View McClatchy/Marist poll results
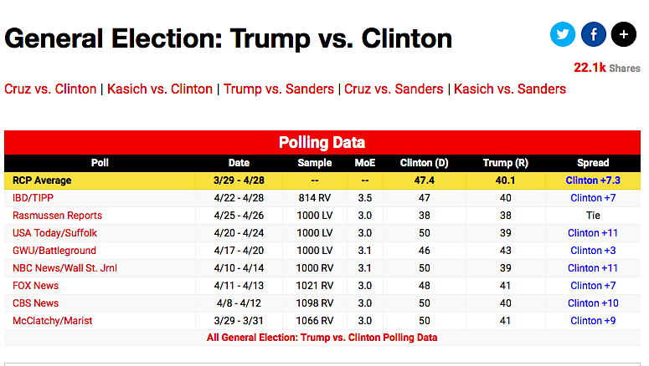 tap(52, 321)
